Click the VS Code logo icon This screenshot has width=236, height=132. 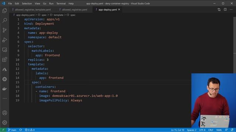(x=3, y=3)
